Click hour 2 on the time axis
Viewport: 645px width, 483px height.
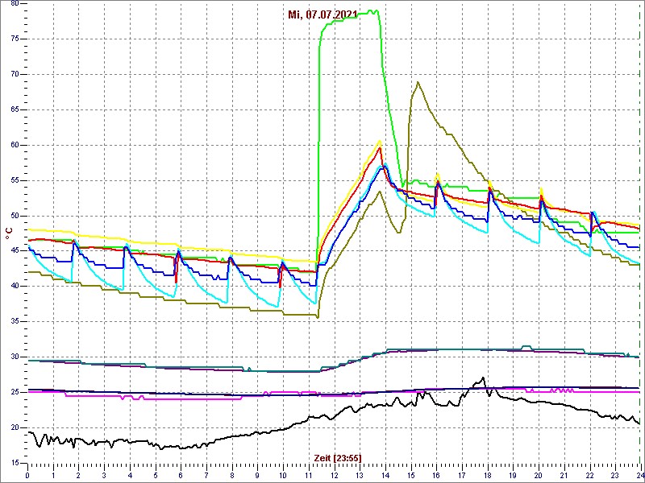(78, 475)
